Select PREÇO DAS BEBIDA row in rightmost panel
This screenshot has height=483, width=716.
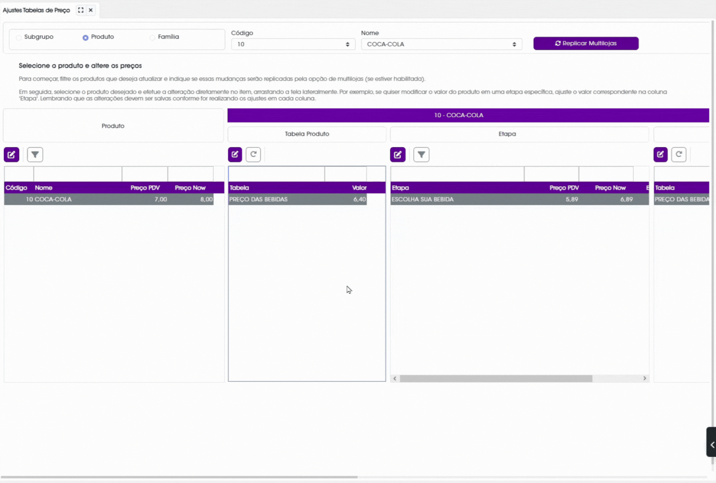[681, 199]
